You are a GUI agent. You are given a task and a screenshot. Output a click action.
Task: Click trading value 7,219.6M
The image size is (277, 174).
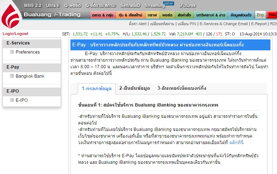[x=185, y=34]
